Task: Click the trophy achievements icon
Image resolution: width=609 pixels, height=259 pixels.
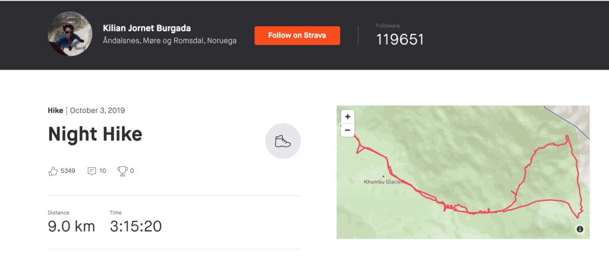Action: [123, 171]
